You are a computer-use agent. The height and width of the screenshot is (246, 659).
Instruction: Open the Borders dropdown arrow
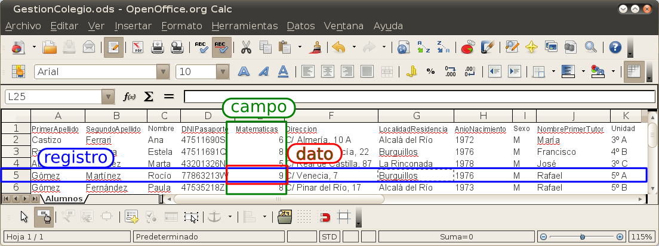[x=553, y=71]
